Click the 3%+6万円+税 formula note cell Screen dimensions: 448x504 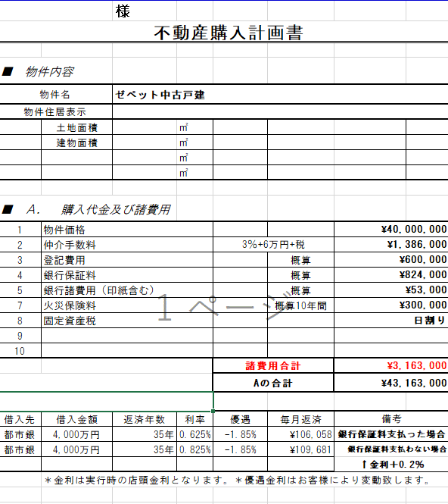(273, 245)
